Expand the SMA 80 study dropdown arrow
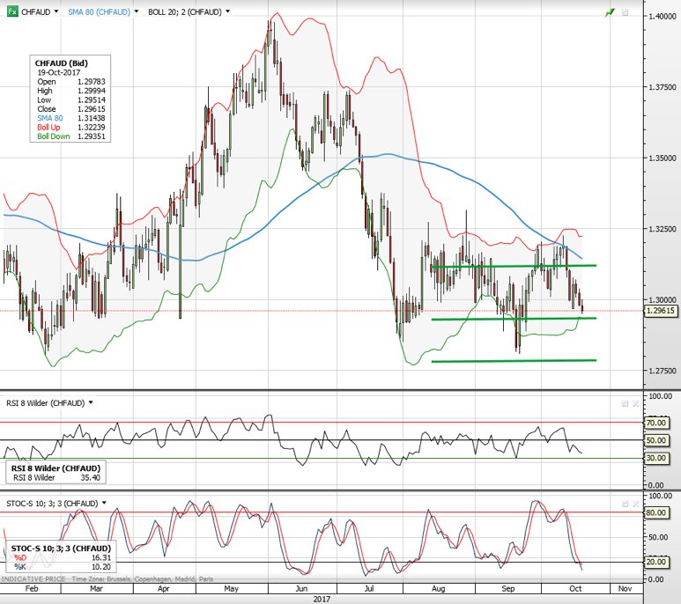681x604 pixels. click(x=136, y=11)
